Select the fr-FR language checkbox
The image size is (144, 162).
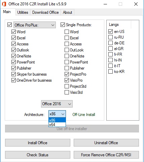pos(110,54)
